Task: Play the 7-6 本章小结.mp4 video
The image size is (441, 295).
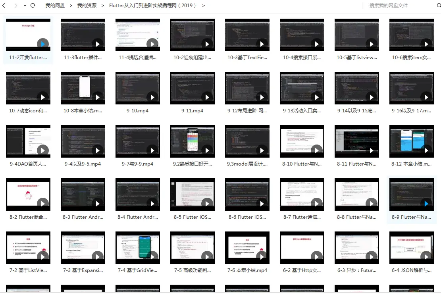Action: coord(247,248)
